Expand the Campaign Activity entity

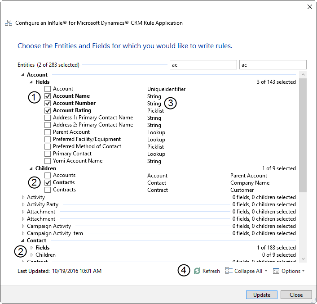pos(23,226)
